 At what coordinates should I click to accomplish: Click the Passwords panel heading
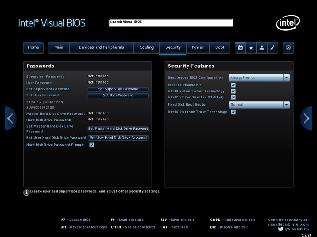pyautogui.click(x=41, y=66)
